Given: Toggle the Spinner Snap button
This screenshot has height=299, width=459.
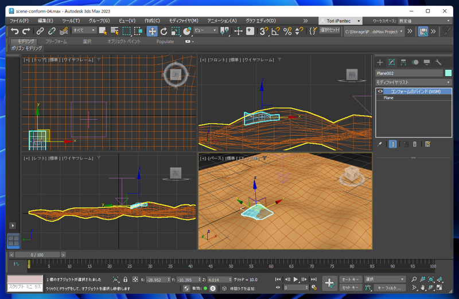Looking at the screenshot, I should [x=299, y=31].
